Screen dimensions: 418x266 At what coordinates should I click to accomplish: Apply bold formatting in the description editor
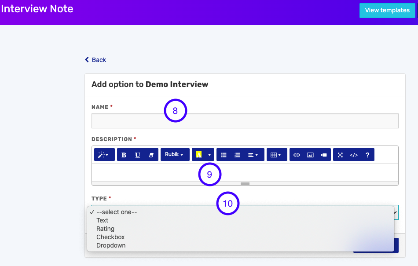[x=123, y=154]
